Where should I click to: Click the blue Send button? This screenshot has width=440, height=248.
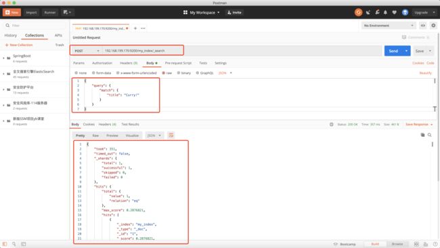(393, 51)
